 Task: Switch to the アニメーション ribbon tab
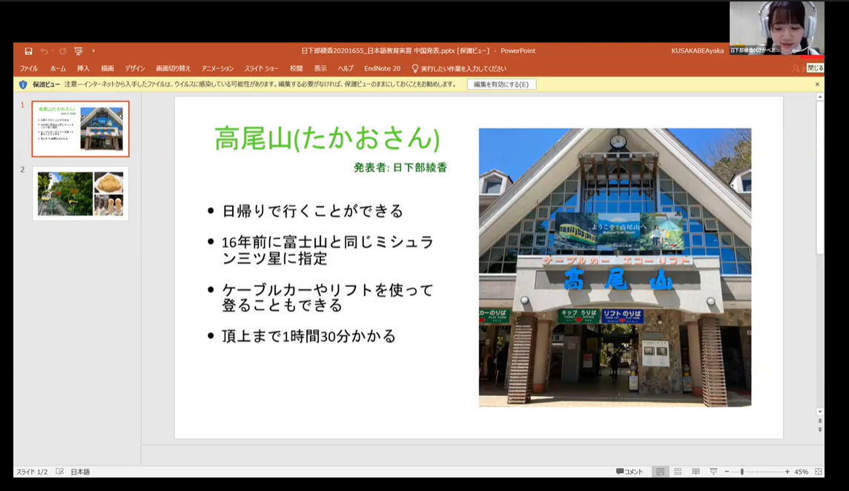(x=217, y=68)
